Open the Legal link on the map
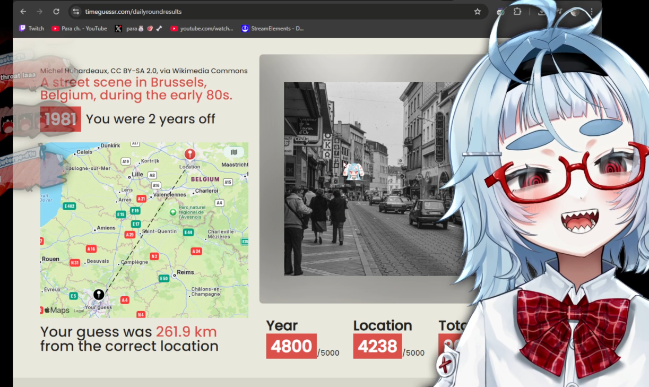This screenshot has height=387, width=649. pyautogui.click(x=79, y=311)
